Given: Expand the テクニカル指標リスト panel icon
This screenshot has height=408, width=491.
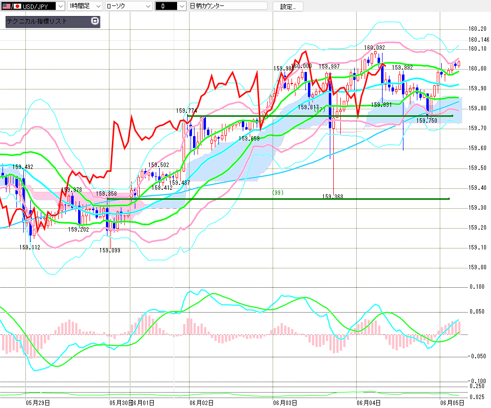Looking at the screenshot, I should [x=95, y=21].
